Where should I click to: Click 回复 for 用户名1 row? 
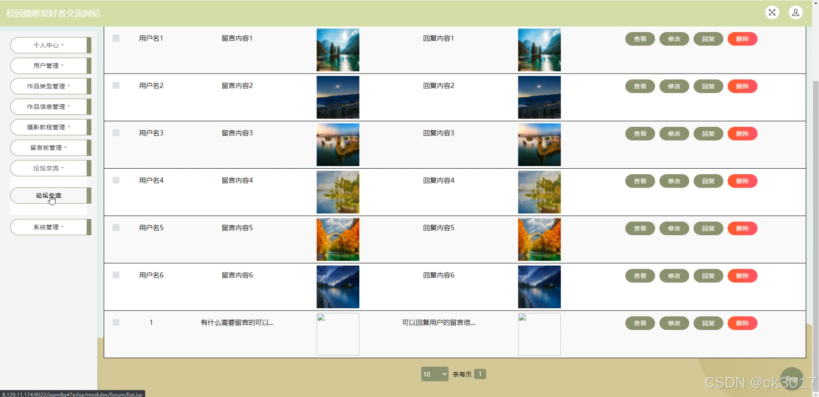pyautogui.click(x=708, y=39)
